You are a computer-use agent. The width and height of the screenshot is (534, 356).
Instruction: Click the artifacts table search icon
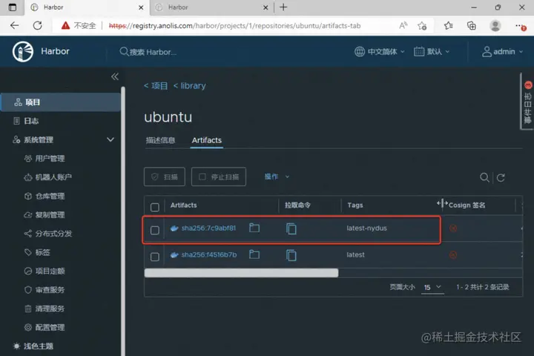click(484, 177)
